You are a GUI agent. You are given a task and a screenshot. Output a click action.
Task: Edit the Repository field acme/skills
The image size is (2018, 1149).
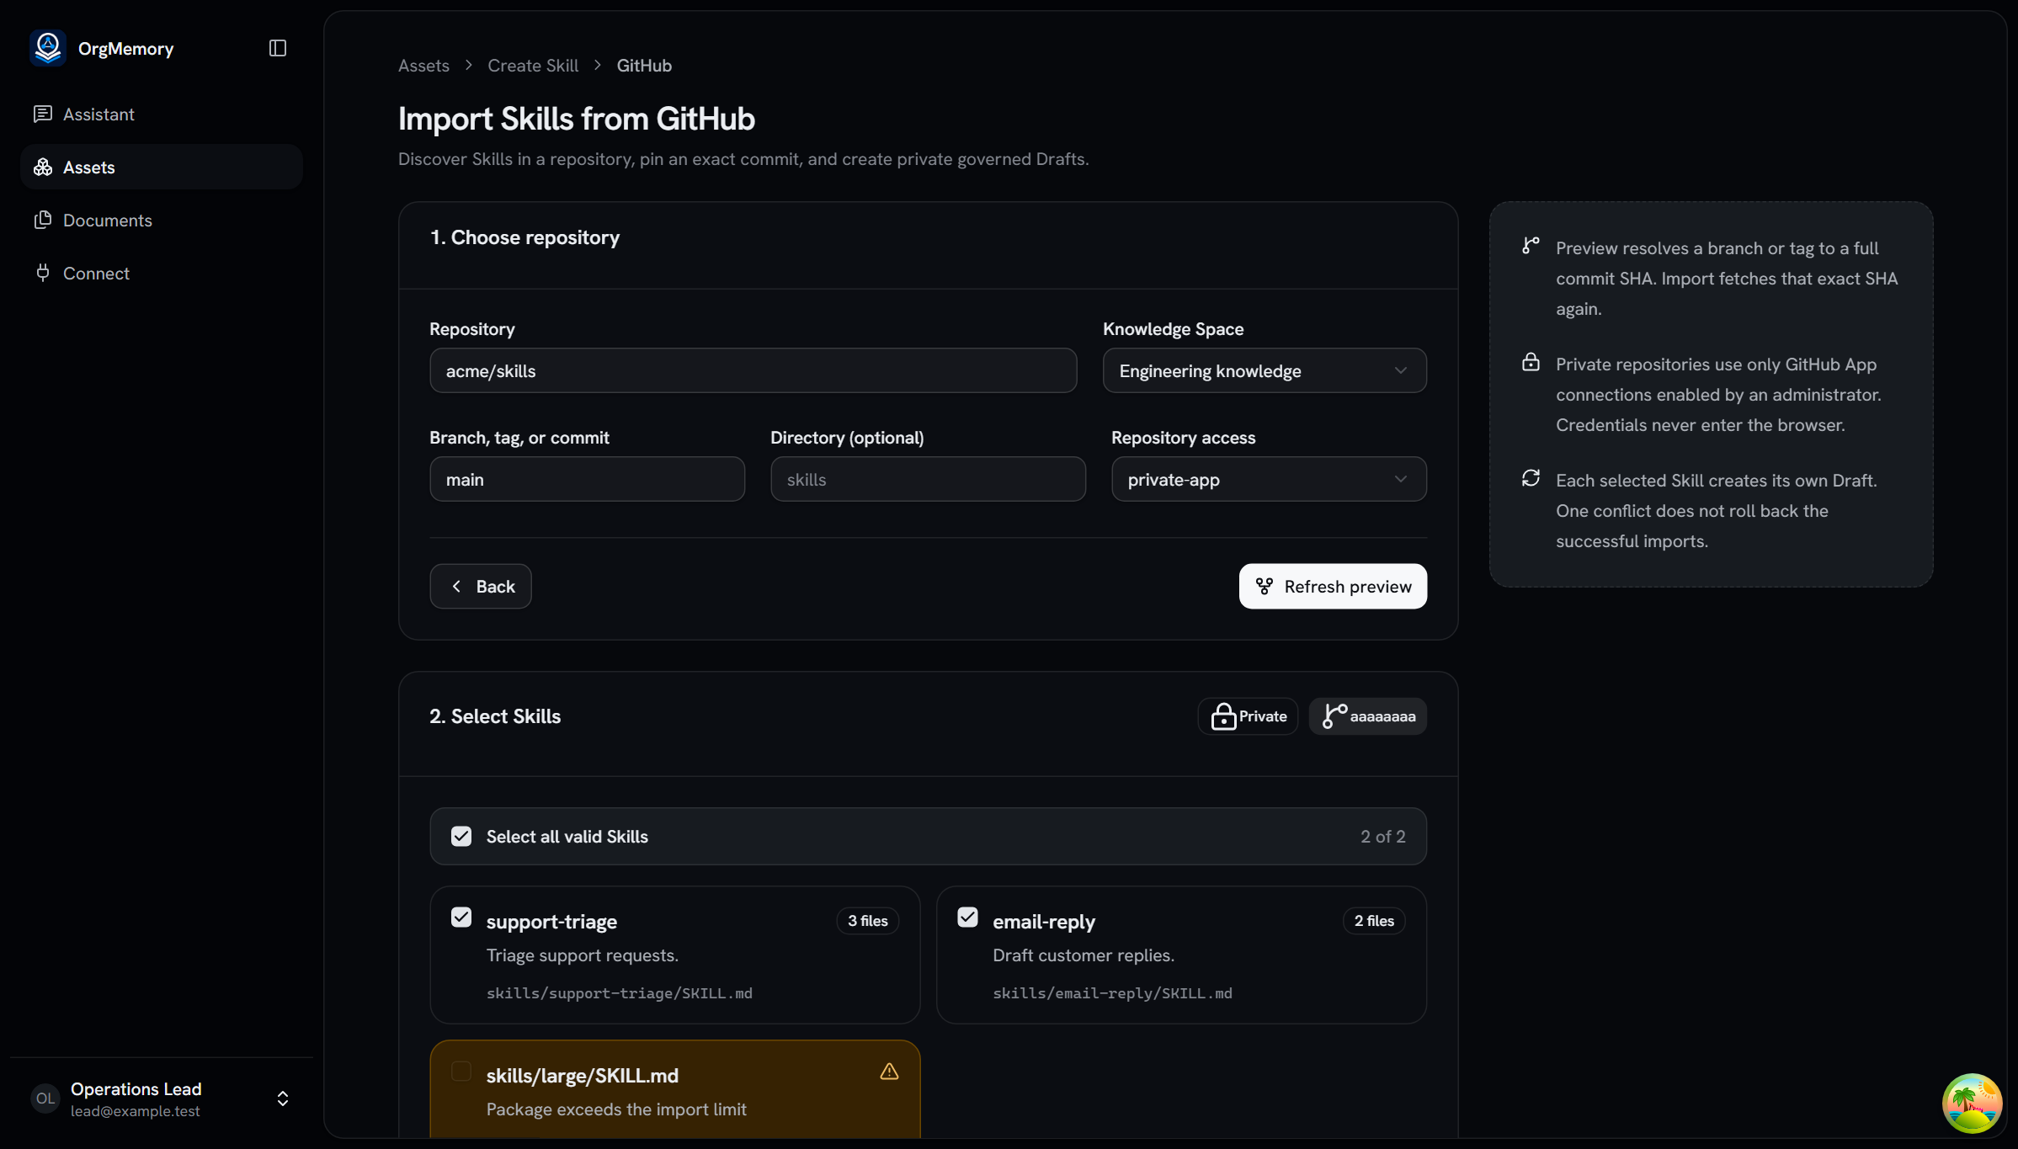point(753,370)
